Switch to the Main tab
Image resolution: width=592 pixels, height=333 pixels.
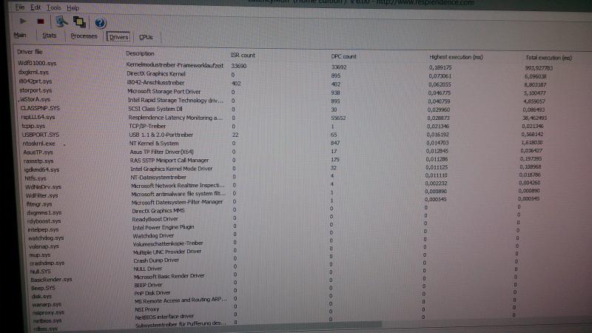tap(20, 35)
